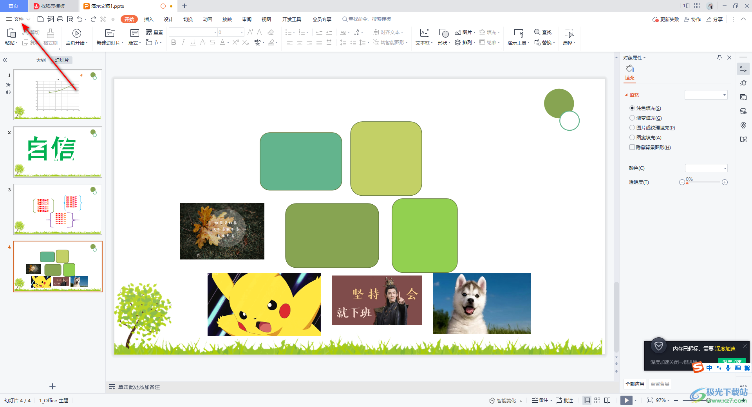Select Picture or Texture Fill option

point(652,128)
